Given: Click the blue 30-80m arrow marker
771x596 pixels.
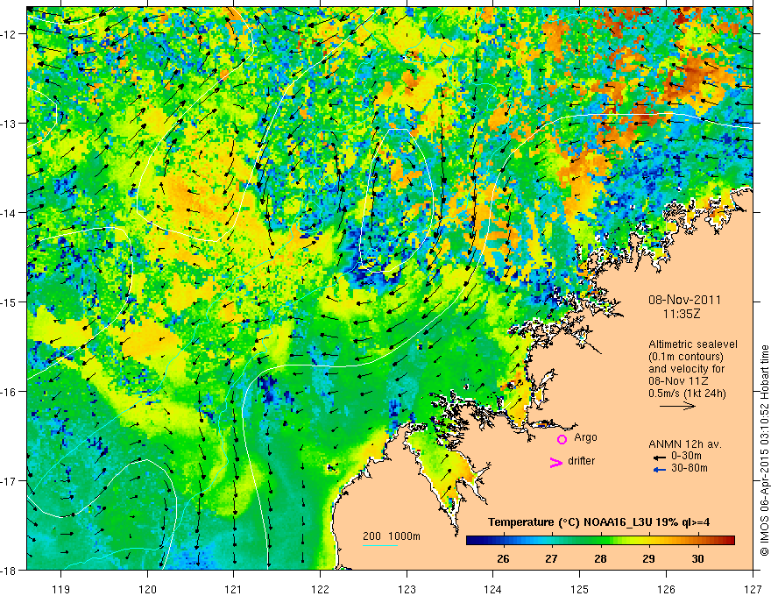Looking at the screenshot, I should click(660, 470).
